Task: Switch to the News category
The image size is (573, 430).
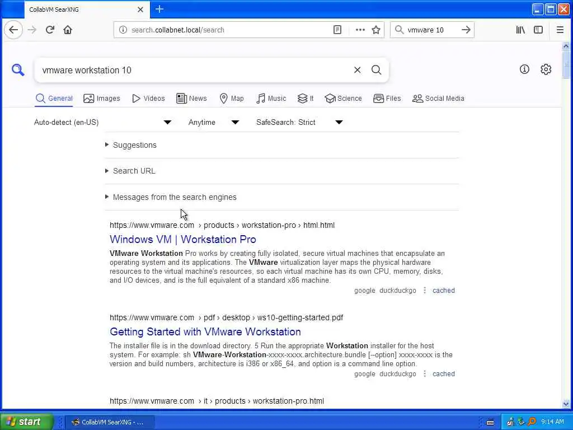Action: click(x=191, y=99)
